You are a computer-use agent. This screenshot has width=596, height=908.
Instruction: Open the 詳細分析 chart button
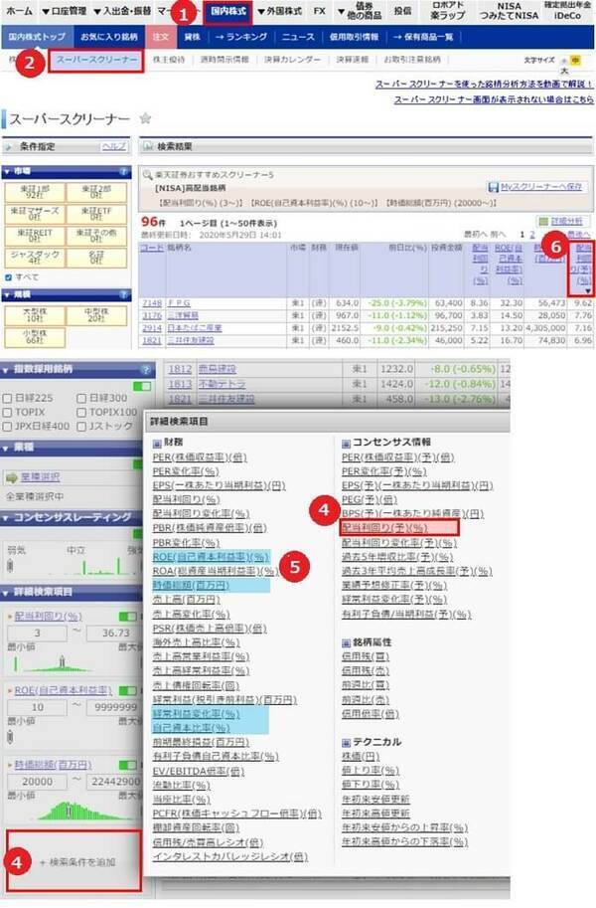562,221
